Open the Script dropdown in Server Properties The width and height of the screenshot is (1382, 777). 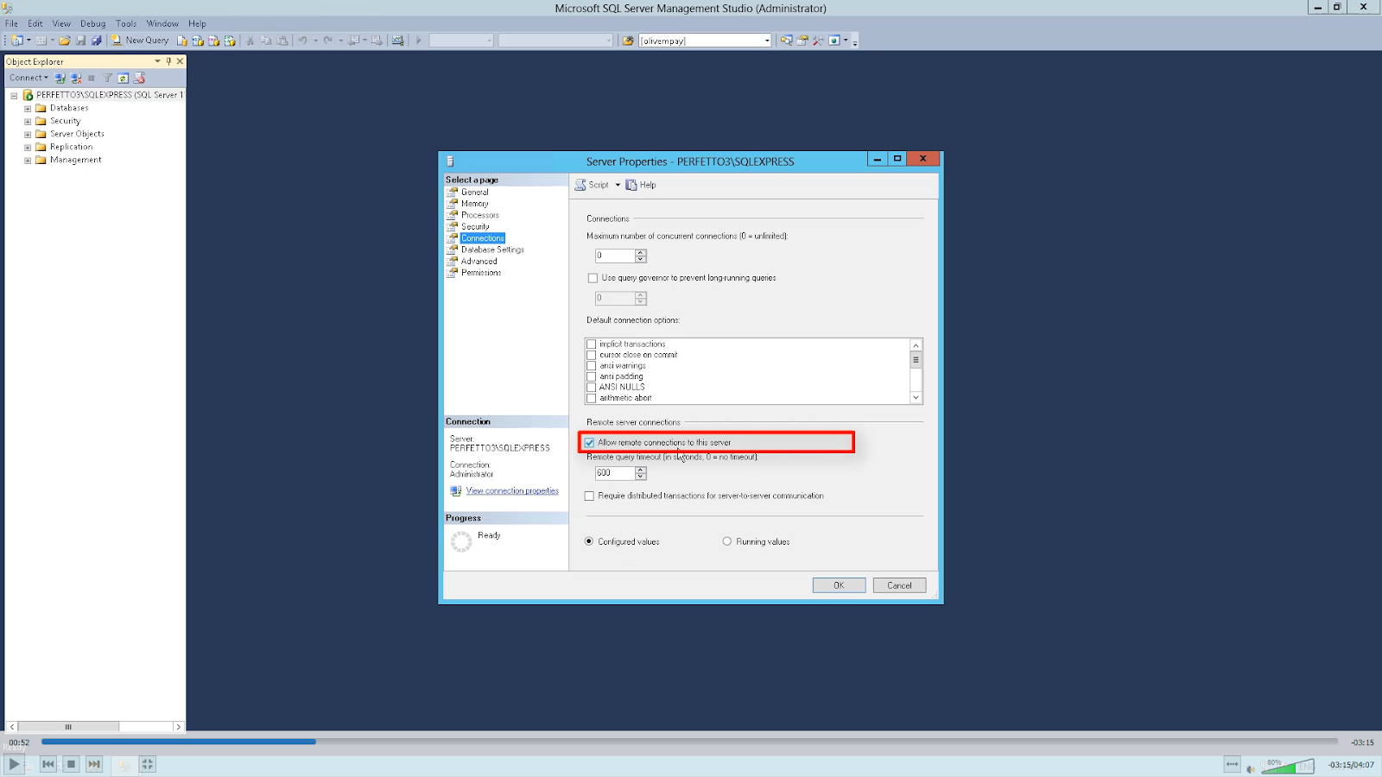tap(618, 184)
